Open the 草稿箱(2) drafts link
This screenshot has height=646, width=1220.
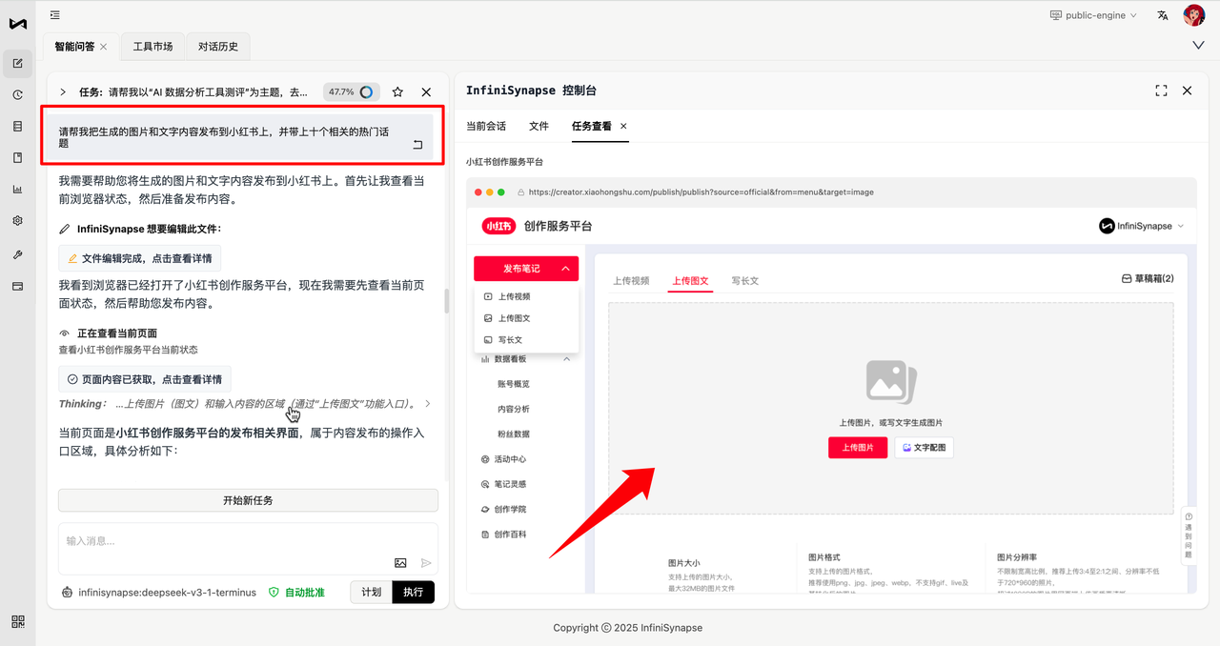[x=1148, y=279]
